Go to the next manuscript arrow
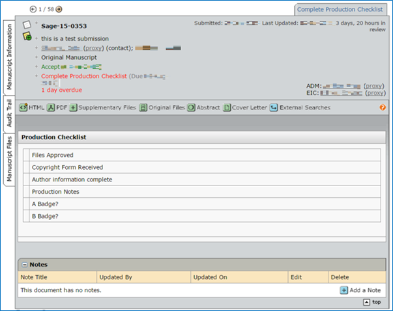This screenshot has height=311, width=393. pyautogui.click(x=59, y=9)
